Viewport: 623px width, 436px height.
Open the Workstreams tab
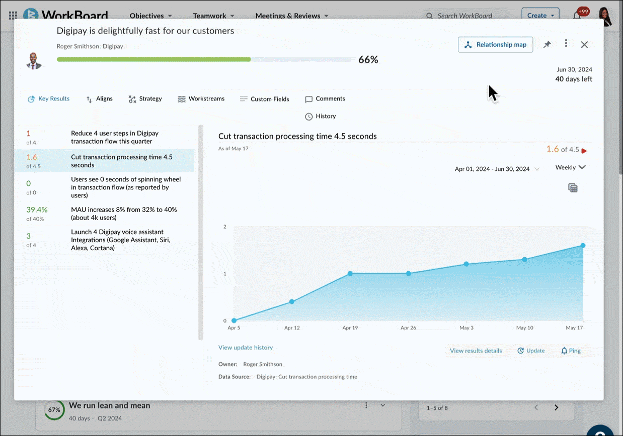click(x=201, y=99)
